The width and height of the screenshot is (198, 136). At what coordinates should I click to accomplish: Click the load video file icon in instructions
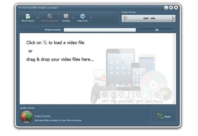[x=45, y=42]
